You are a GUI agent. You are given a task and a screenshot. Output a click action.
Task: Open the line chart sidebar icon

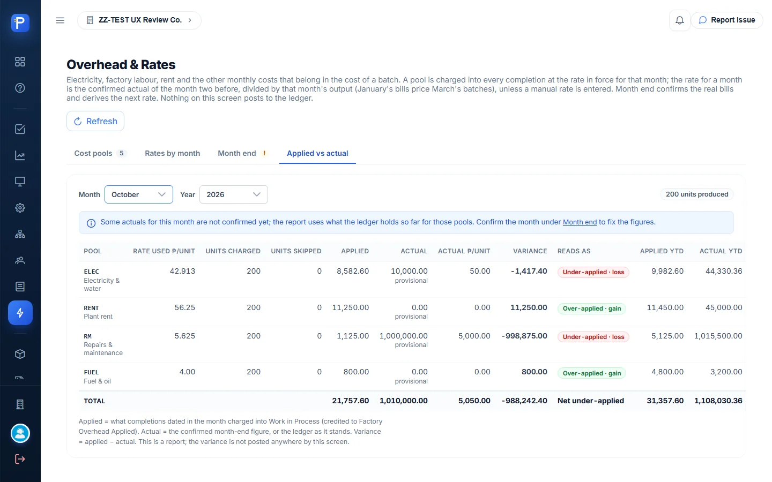[20, 156]
